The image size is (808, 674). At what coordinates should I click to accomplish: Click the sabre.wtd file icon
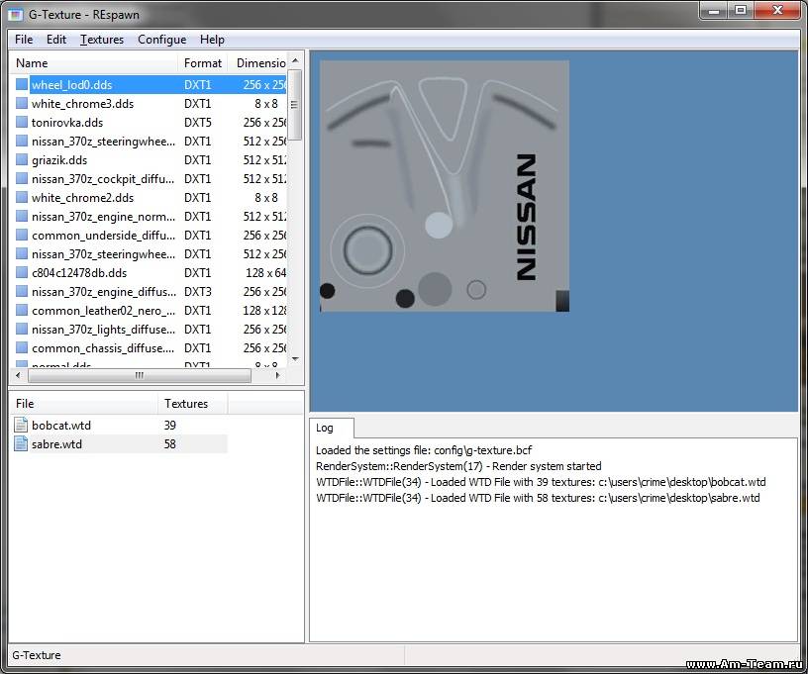[x=21, y=443]
